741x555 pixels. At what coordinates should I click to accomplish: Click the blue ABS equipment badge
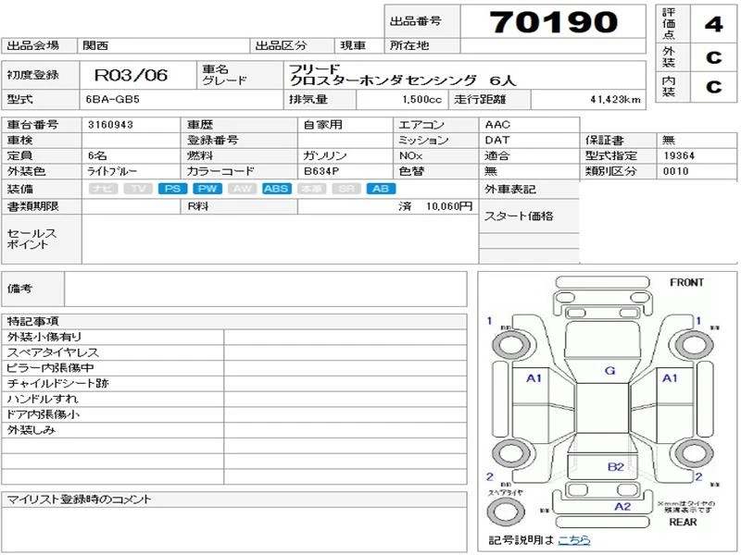(x=276, y=189)
